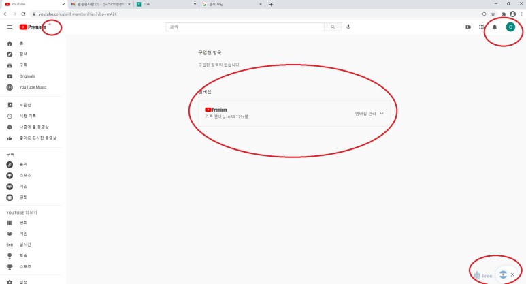Click the address bar URL
This screenshot has height=284, width=526.
pos(78,14)
